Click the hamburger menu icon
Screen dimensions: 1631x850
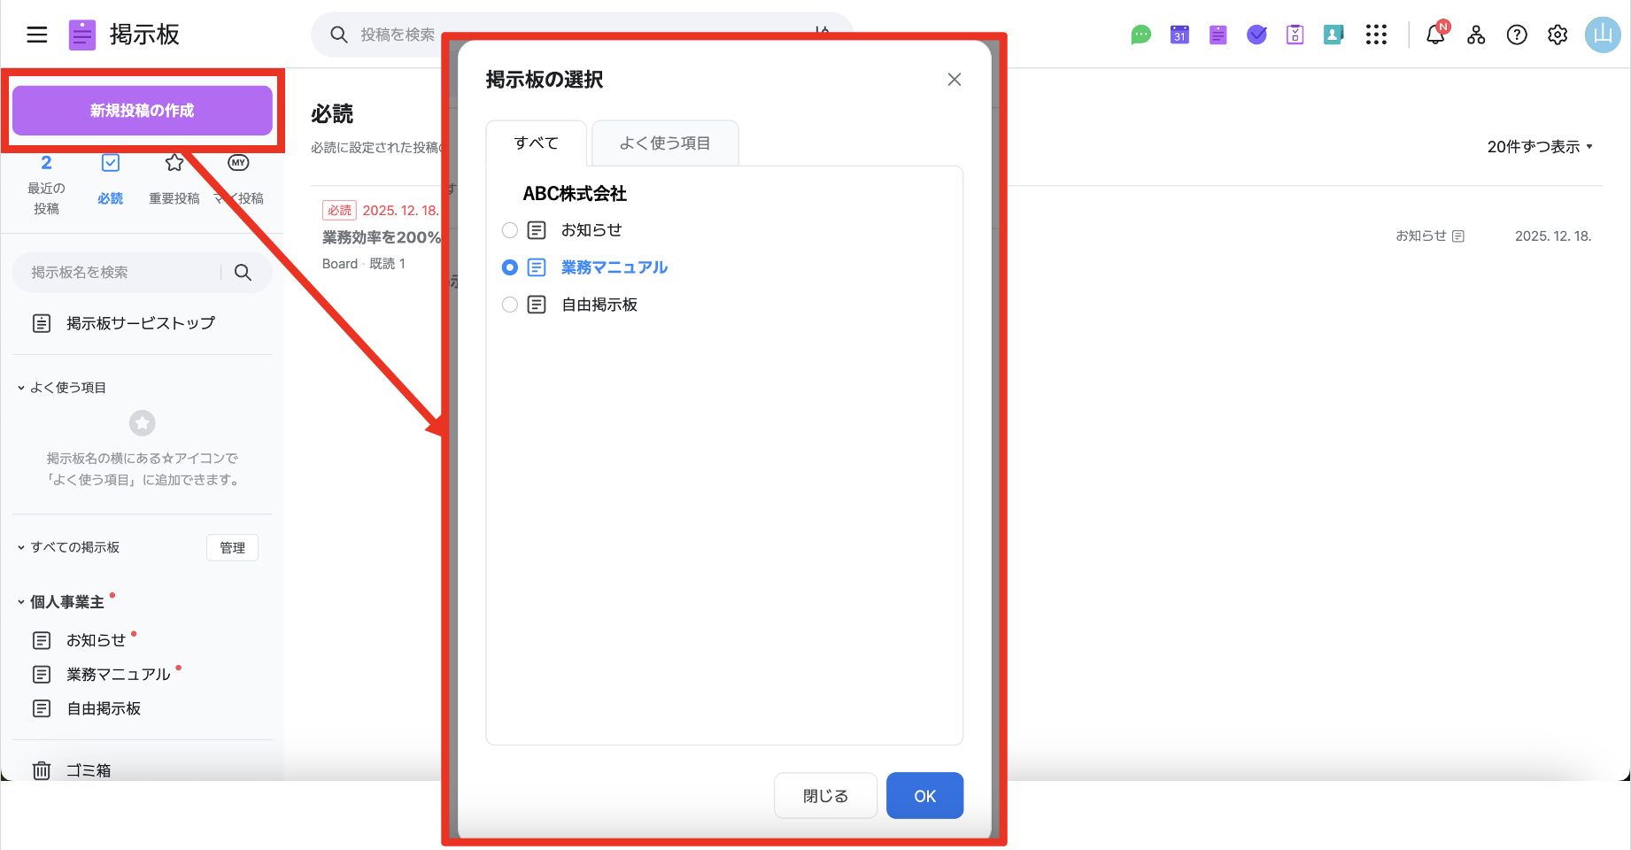coord(36,35)
